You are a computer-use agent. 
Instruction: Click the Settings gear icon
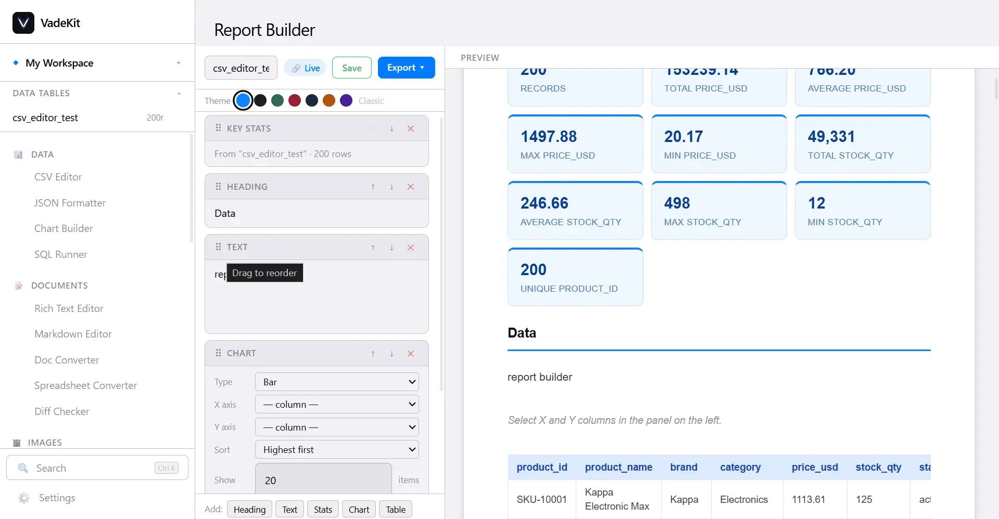(24, 498)
